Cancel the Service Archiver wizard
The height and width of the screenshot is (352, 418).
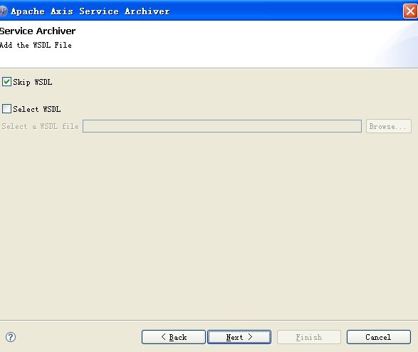379,337
